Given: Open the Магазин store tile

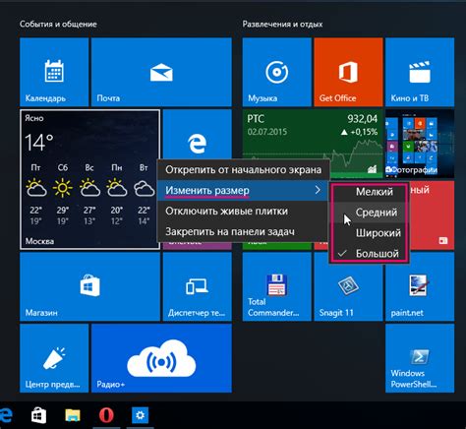Looking at the screenshot, I should click(90, 286).
